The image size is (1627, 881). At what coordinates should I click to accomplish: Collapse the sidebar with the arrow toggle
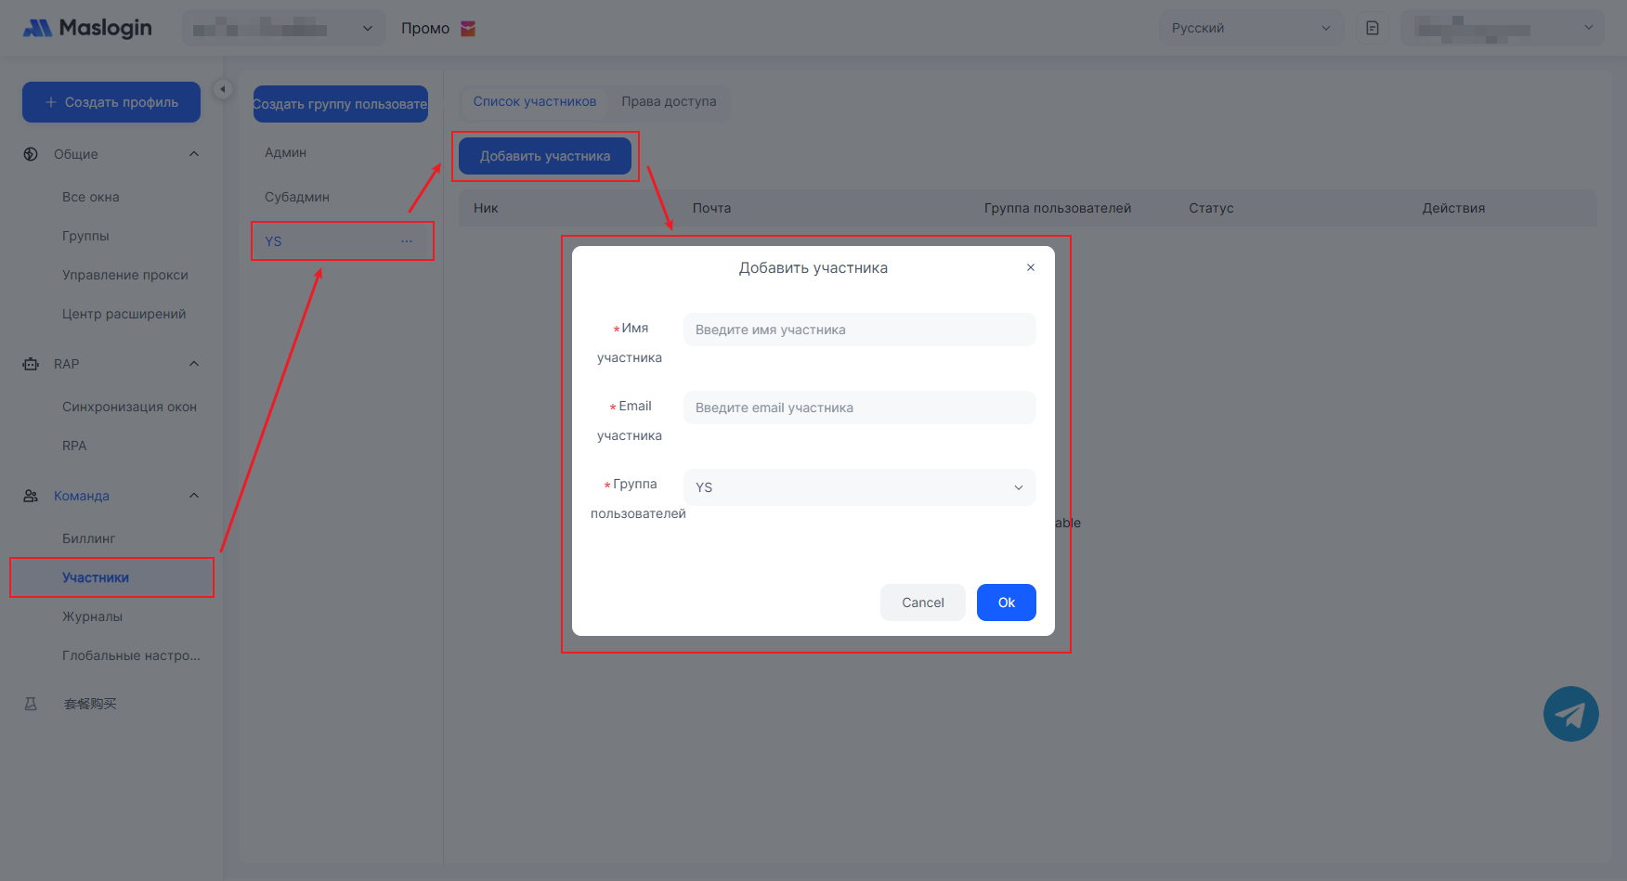coord(223,89)
